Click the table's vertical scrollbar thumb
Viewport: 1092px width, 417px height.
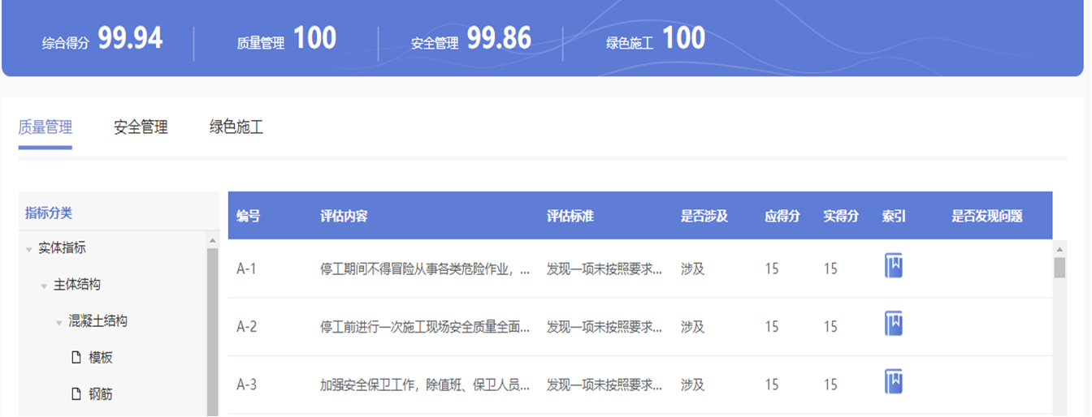1059,268
